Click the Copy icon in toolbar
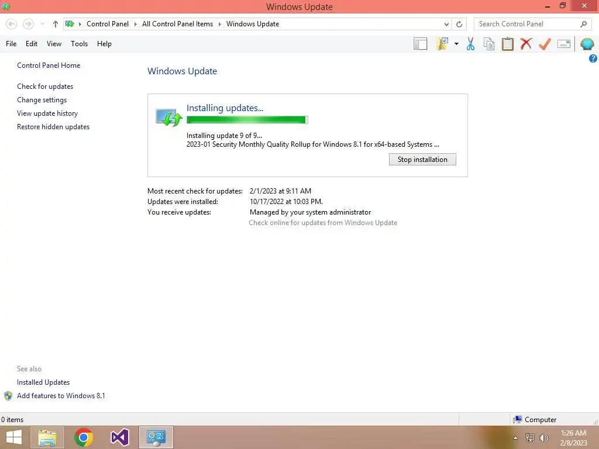The height and width of the screenshot is (449, 599). 489,44
